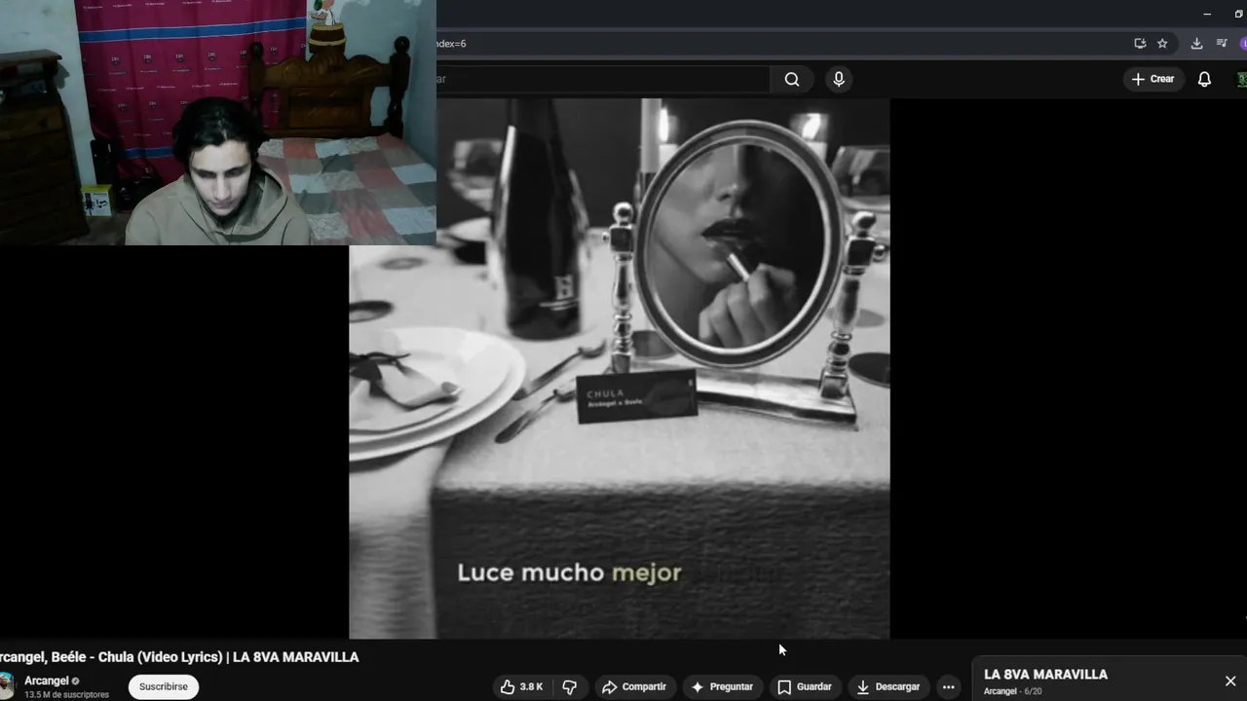1247x701 pixels.
Task: Bookmark this page with the star icon
Action: (1162, 44)
